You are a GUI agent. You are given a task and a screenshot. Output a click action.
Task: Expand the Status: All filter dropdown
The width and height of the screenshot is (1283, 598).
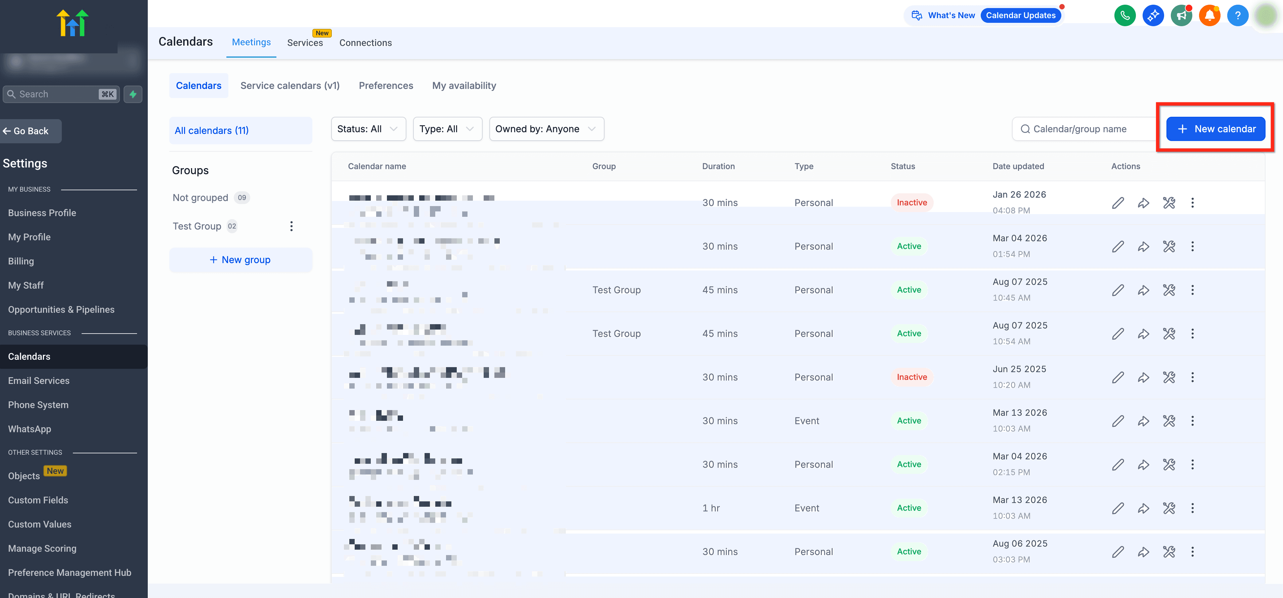coord(368,129)
